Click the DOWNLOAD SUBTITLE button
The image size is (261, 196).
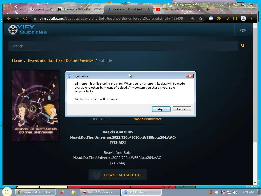click(x=118, y=175)
